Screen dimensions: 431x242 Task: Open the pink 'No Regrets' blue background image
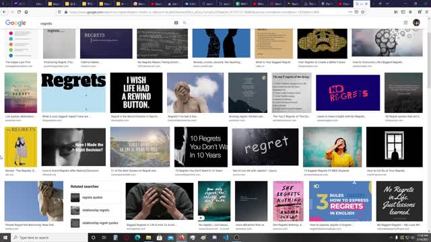click(348, 93)
